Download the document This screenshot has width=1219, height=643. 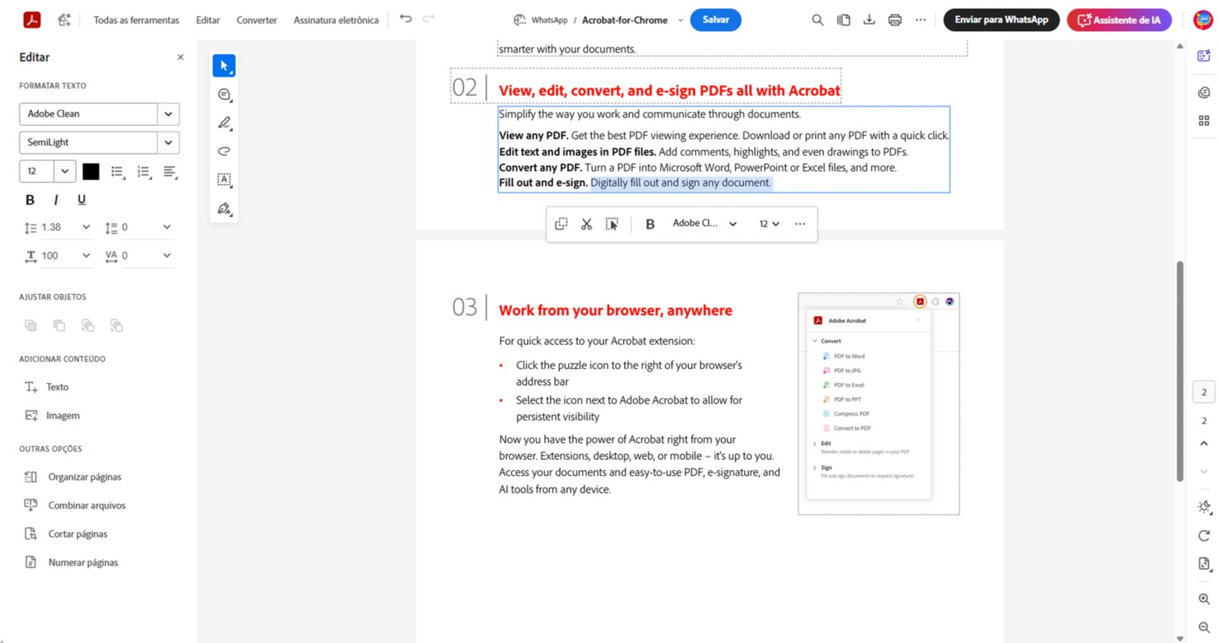point(869,20)
